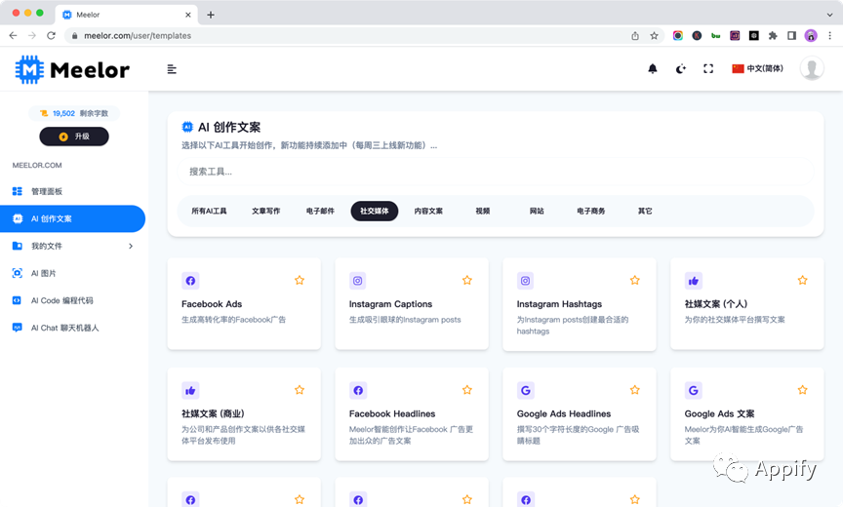This screenshot has width=843, height=507.
Task: Open user avatar menu
Action: pyautogui.click(x=811, y=69)
